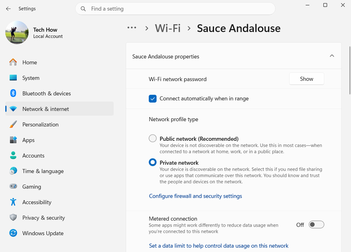The width and height of the screenshot is (351, 252).
Task: Minimize the Settings window
Action: (308, 5)
